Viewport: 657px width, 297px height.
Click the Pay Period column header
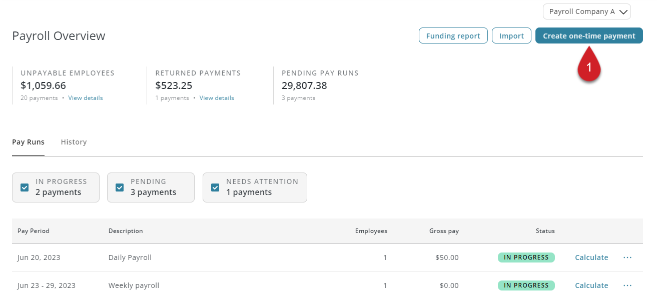click(34, 231)
